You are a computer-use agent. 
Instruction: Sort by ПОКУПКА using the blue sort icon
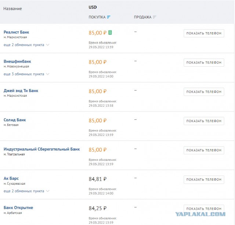click(x=109, y=17)
